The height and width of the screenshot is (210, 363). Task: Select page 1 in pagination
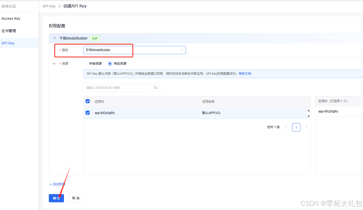coord(296,127)
